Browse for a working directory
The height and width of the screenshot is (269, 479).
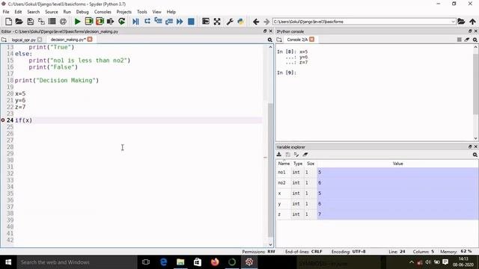tap(461, 22)
